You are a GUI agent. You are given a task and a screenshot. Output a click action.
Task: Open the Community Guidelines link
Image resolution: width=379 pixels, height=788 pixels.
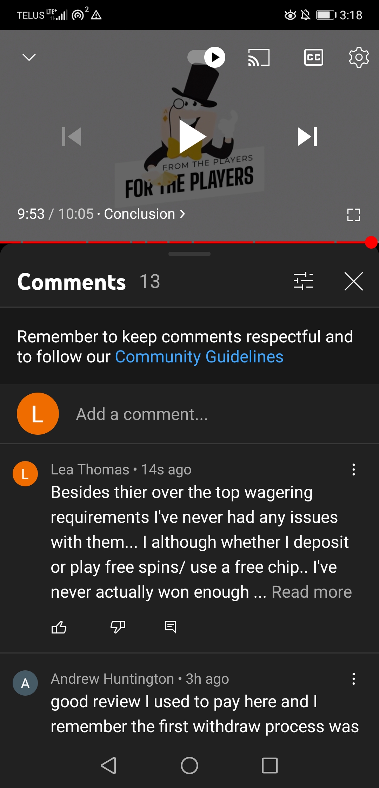199,357
